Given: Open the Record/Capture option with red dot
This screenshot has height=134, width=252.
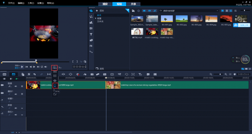Looking at the screenshot, I should (x=78, y=74).
